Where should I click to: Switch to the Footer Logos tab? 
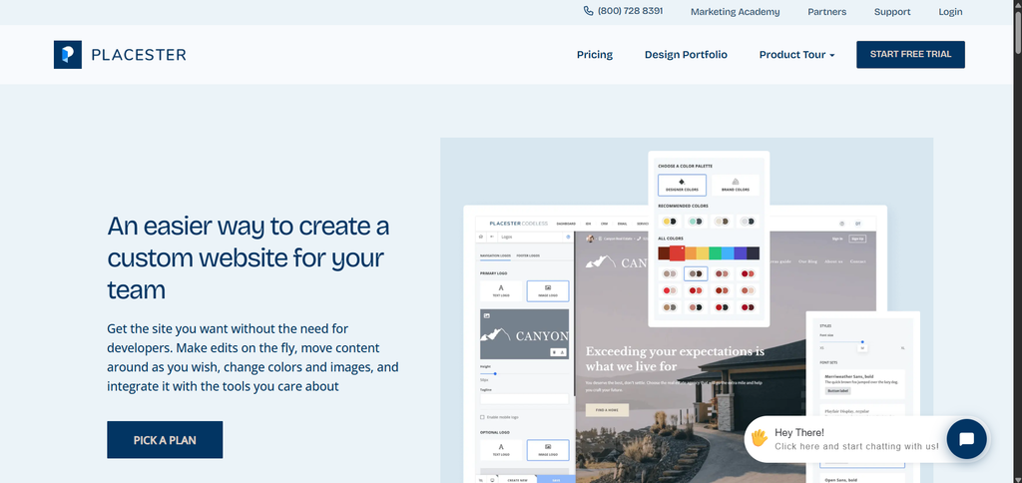(528, 255)
